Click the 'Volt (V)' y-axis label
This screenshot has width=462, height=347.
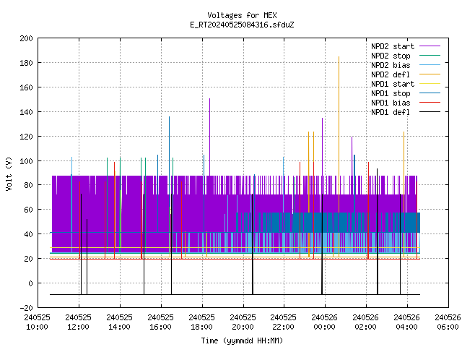tap(9, 173)
